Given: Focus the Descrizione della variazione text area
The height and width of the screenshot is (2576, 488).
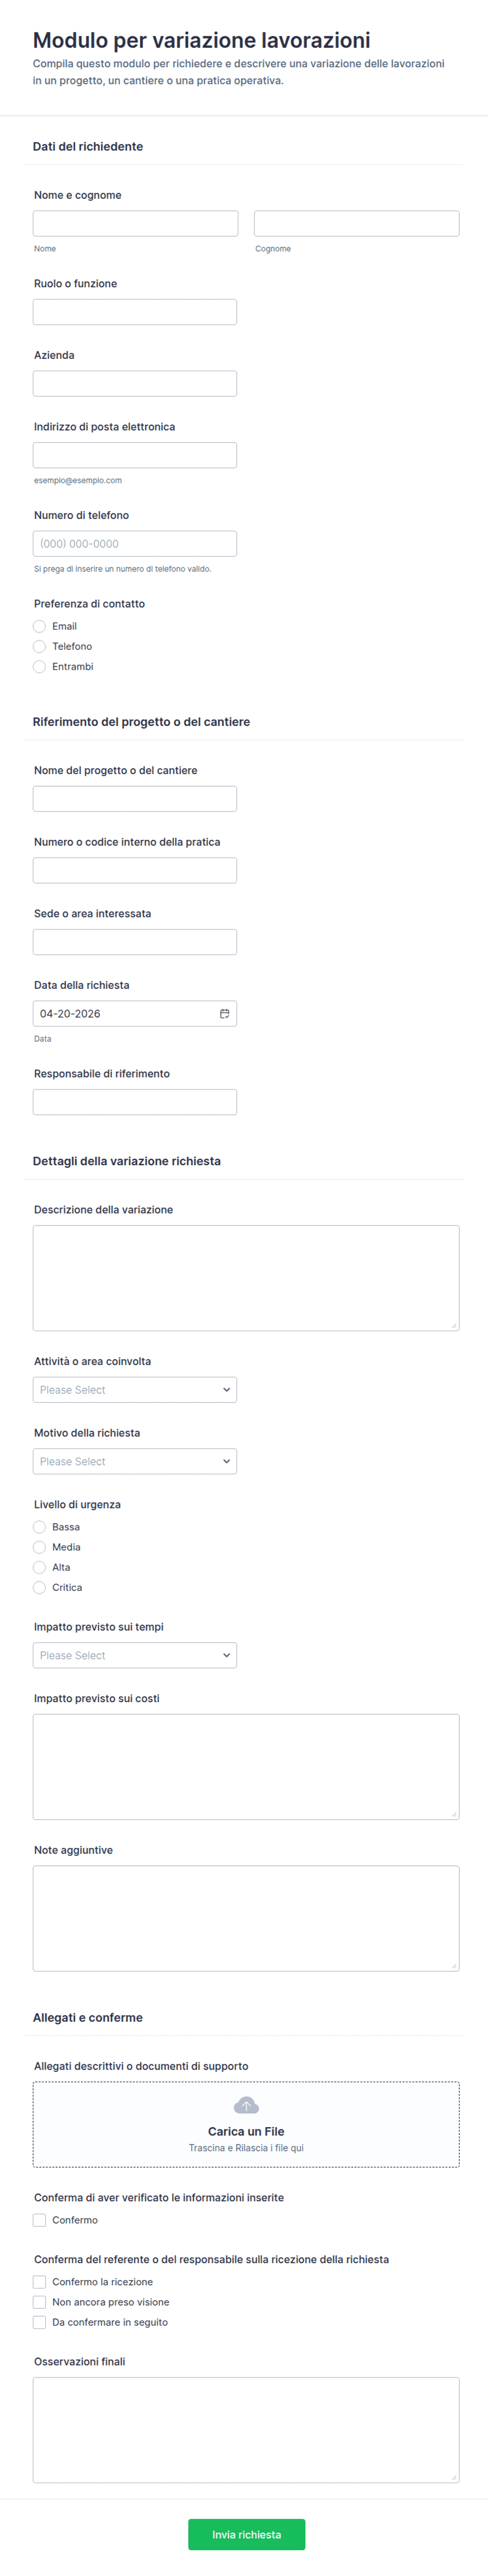Looking at the screenshot, I should 246,1277.
